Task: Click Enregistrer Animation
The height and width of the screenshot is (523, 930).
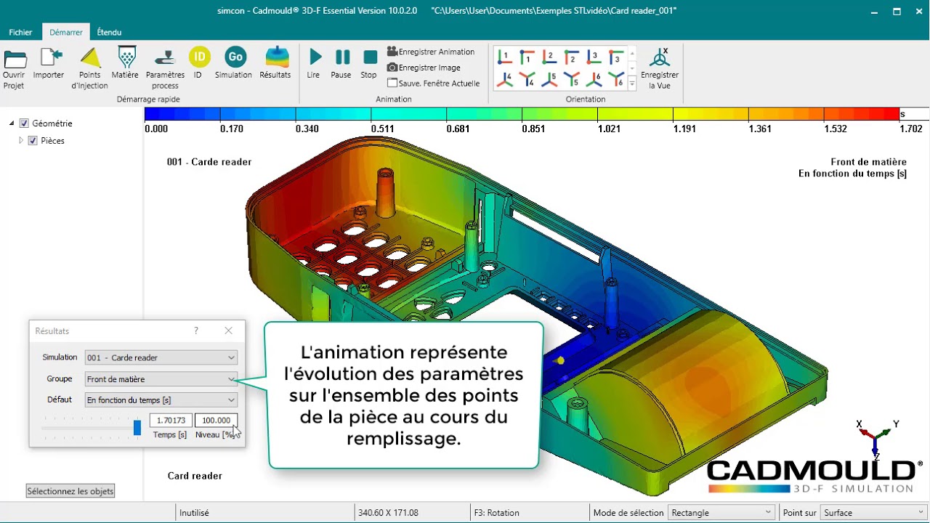Action: pyautogui.click(x=432, y=52)
